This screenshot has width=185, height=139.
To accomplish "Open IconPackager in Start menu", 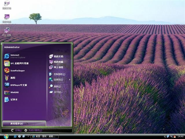I will [x=14, y=71].
